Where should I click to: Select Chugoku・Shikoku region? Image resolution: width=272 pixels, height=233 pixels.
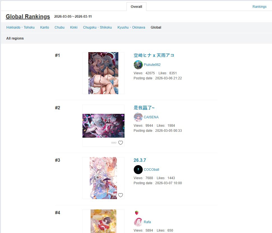pos(97,27)
